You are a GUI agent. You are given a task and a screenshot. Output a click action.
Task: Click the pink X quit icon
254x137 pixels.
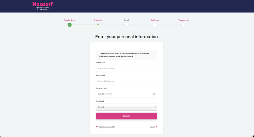156,127
